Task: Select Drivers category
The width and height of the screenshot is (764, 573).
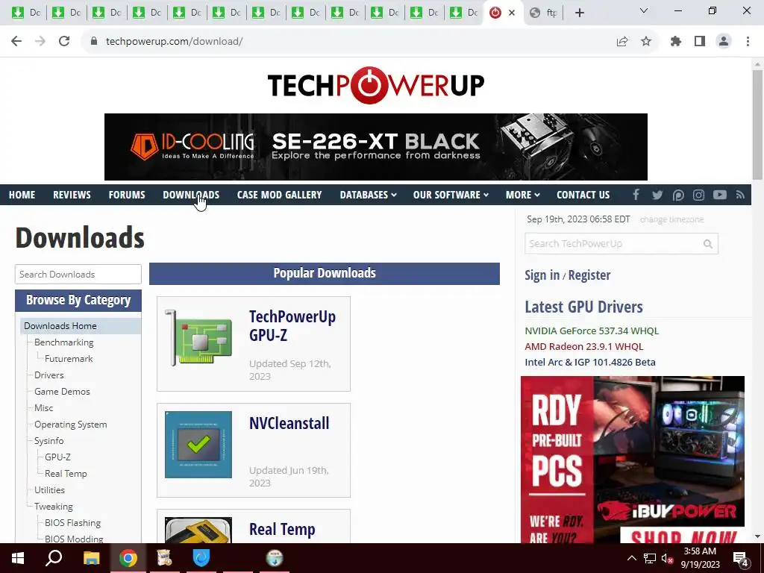Action: pyautogui.click(x=48, y=375)
